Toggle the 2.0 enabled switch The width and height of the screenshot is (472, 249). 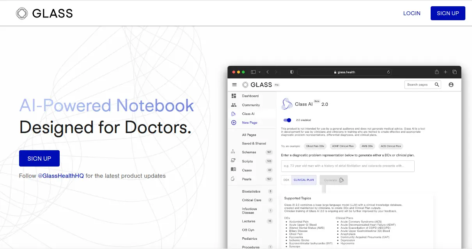tap(287, 120)
